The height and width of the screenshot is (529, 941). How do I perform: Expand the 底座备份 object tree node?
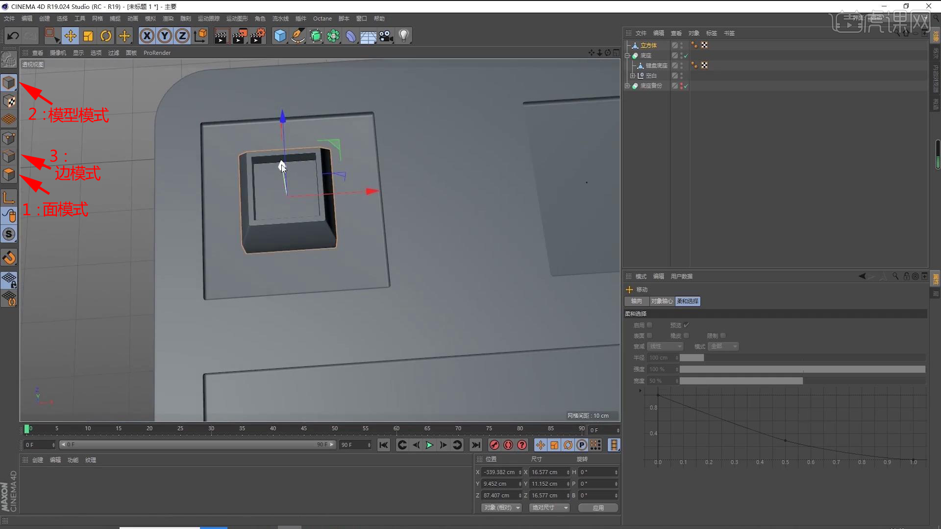pos(627,86)
